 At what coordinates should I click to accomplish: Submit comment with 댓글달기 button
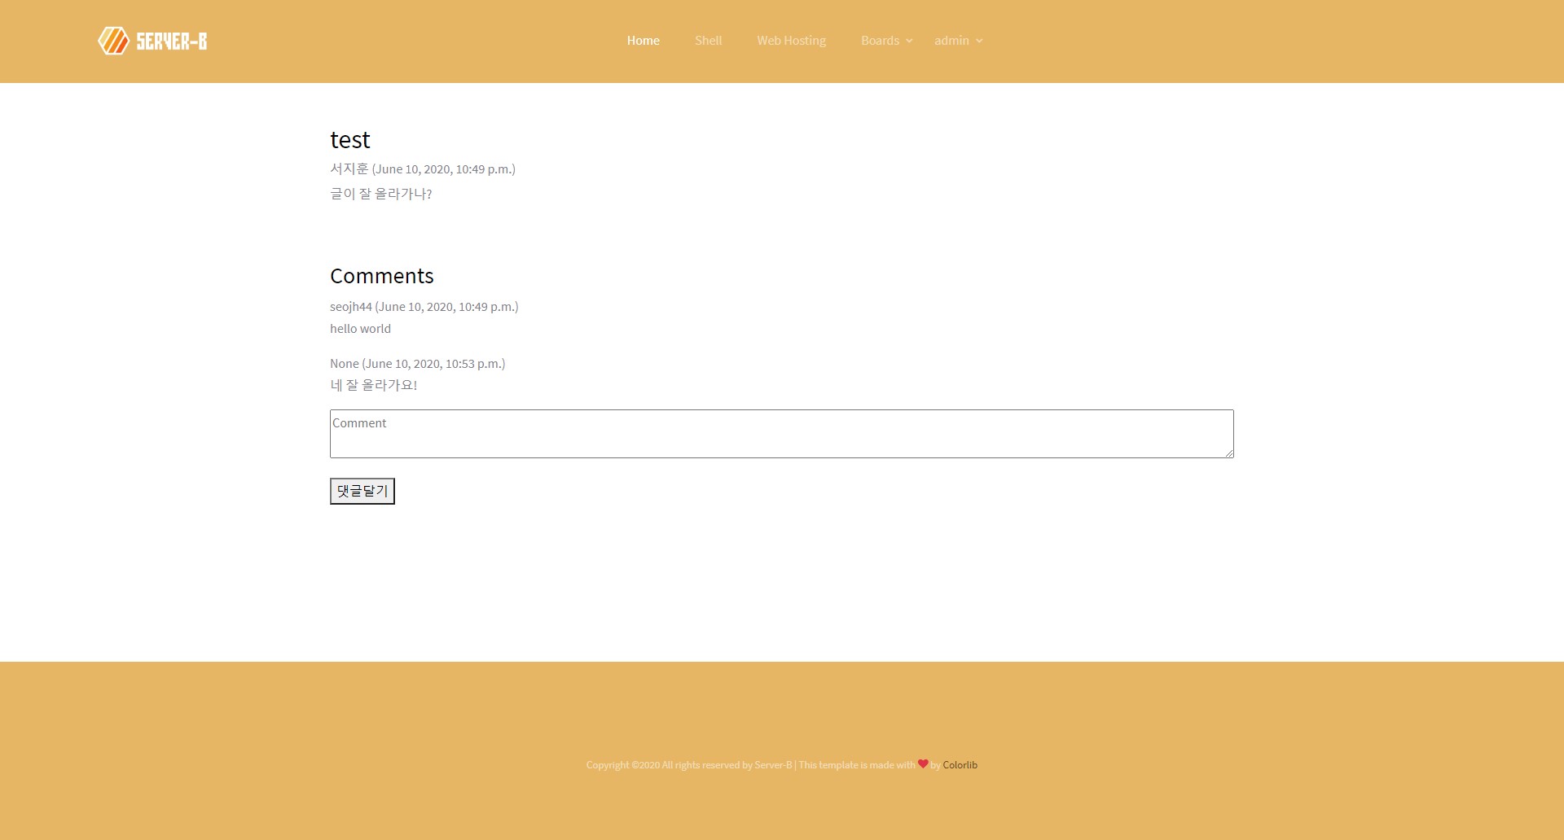coord(362,491)
